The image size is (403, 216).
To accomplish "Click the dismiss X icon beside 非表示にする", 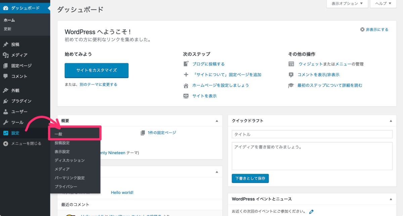I will tap(362, 29).
